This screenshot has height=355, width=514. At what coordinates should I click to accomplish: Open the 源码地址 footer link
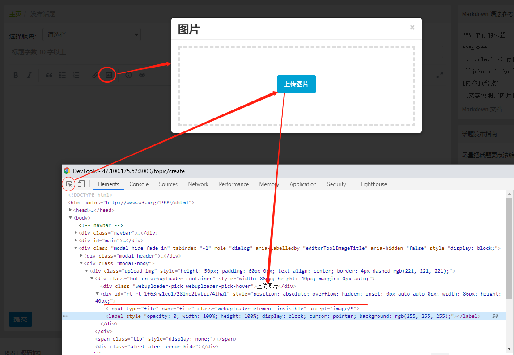pyautogui.click(x=32, y=352)
